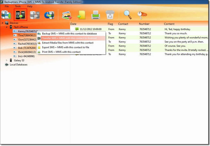
Task: Click the Devices root icon in tree
Action: pyautogui.click(x=7, y=23)
